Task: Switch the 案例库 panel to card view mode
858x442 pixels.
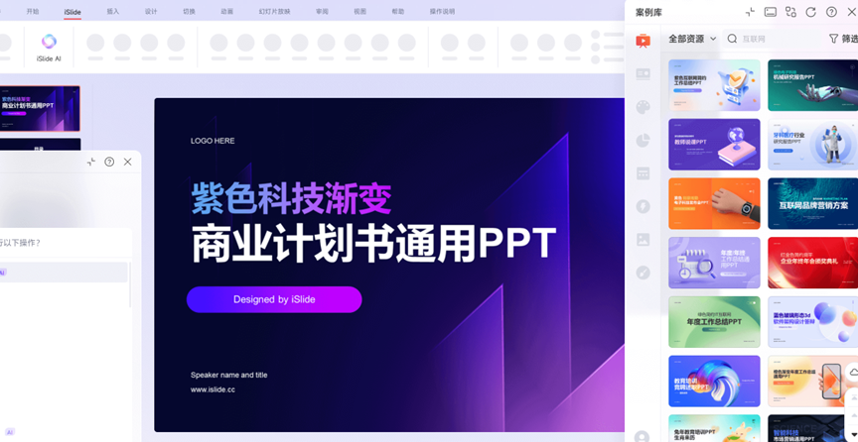Action: tap(770, 12)
